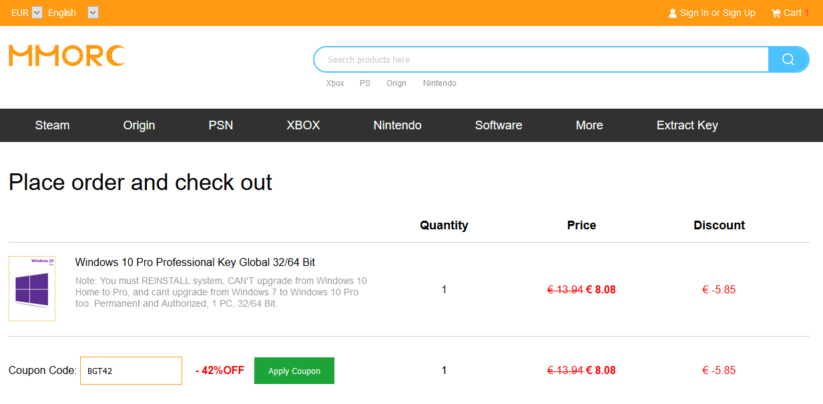Image resolution: width=823 pixels, height=404 pixels.
Task: Click the Discount column header
Action: (720, 225)
